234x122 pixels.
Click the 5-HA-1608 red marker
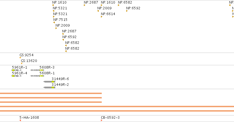tap(20, 120)
